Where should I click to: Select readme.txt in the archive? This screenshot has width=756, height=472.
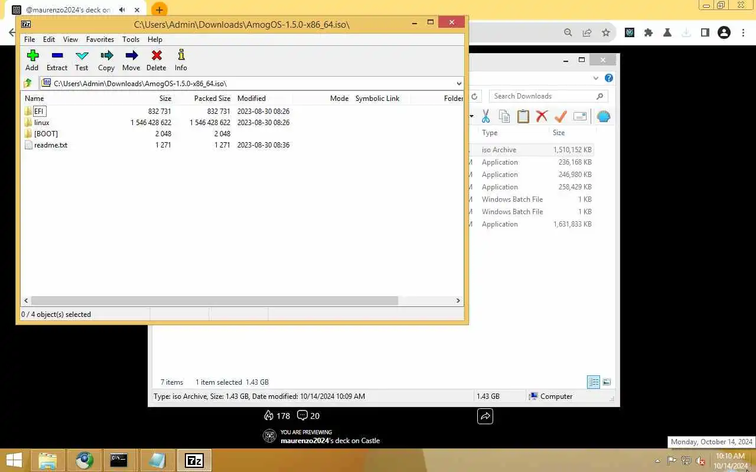[x=51, y=145]
